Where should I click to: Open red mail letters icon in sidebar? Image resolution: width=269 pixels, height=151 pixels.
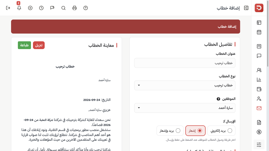click(x=259, y=108)
